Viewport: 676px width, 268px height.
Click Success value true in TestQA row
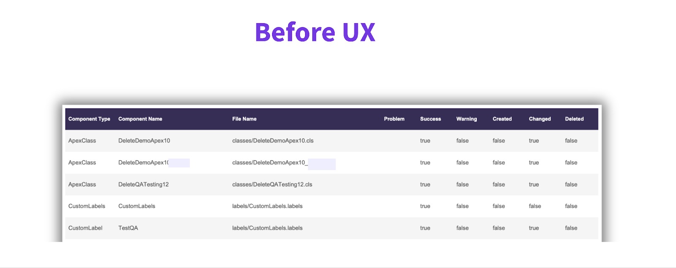pyautogui.click(x=425, y=228)
